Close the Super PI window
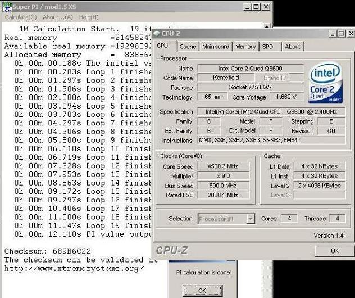355x298 pixels. point(266,7)
